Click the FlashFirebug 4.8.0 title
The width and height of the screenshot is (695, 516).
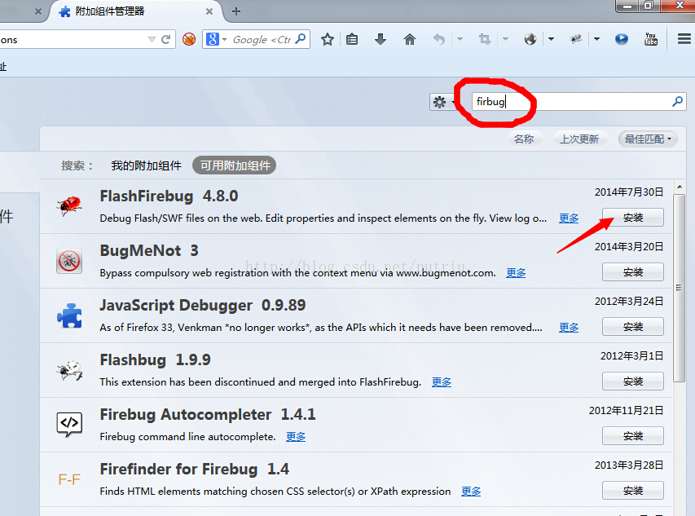coord(169,196)
